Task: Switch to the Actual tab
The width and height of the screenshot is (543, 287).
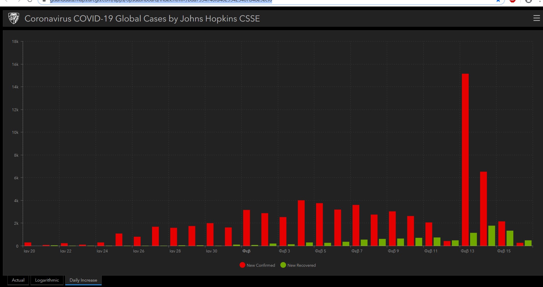Action: point(18,280)
